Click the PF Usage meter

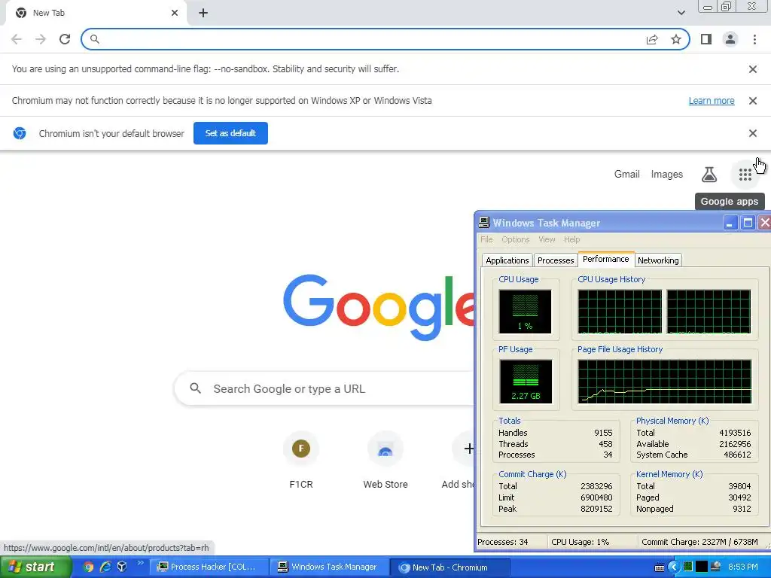(x=526, y=382)
